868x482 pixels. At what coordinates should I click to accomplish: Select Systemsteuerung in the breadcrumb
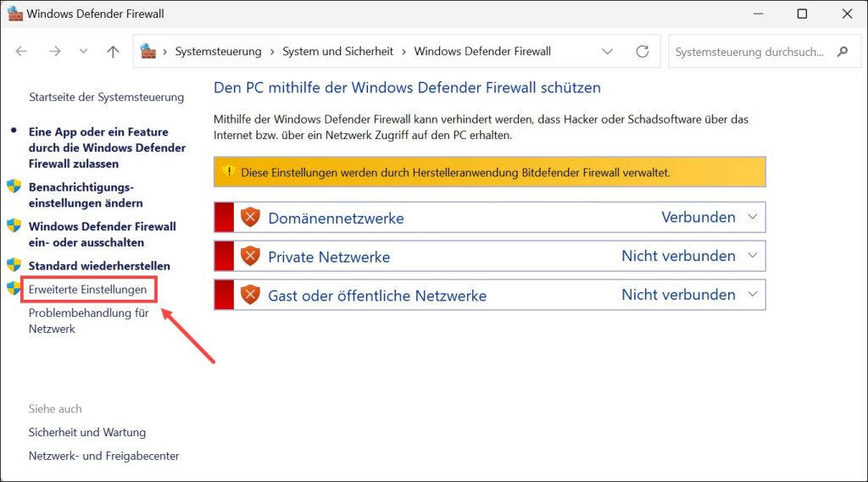[x=218, y=52]
